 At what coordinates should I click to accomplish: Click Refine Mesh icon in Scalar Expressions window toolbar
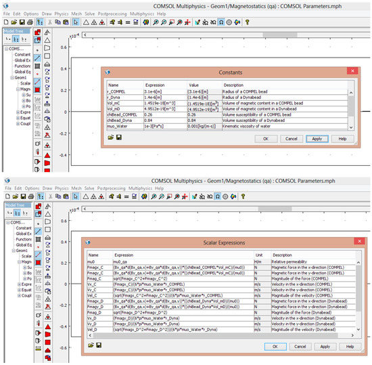[93, 196]
